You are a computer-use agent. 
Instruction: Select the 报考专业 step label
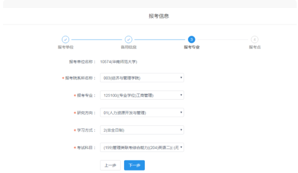coord(192,47)
